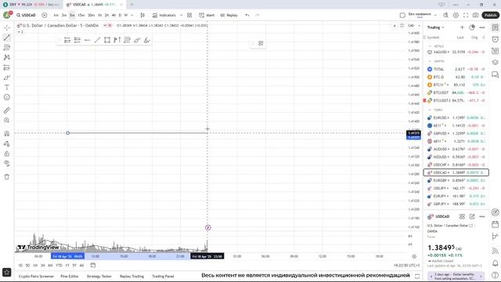
Task: Select the ruler measure tool
Action: click(7, 110)
